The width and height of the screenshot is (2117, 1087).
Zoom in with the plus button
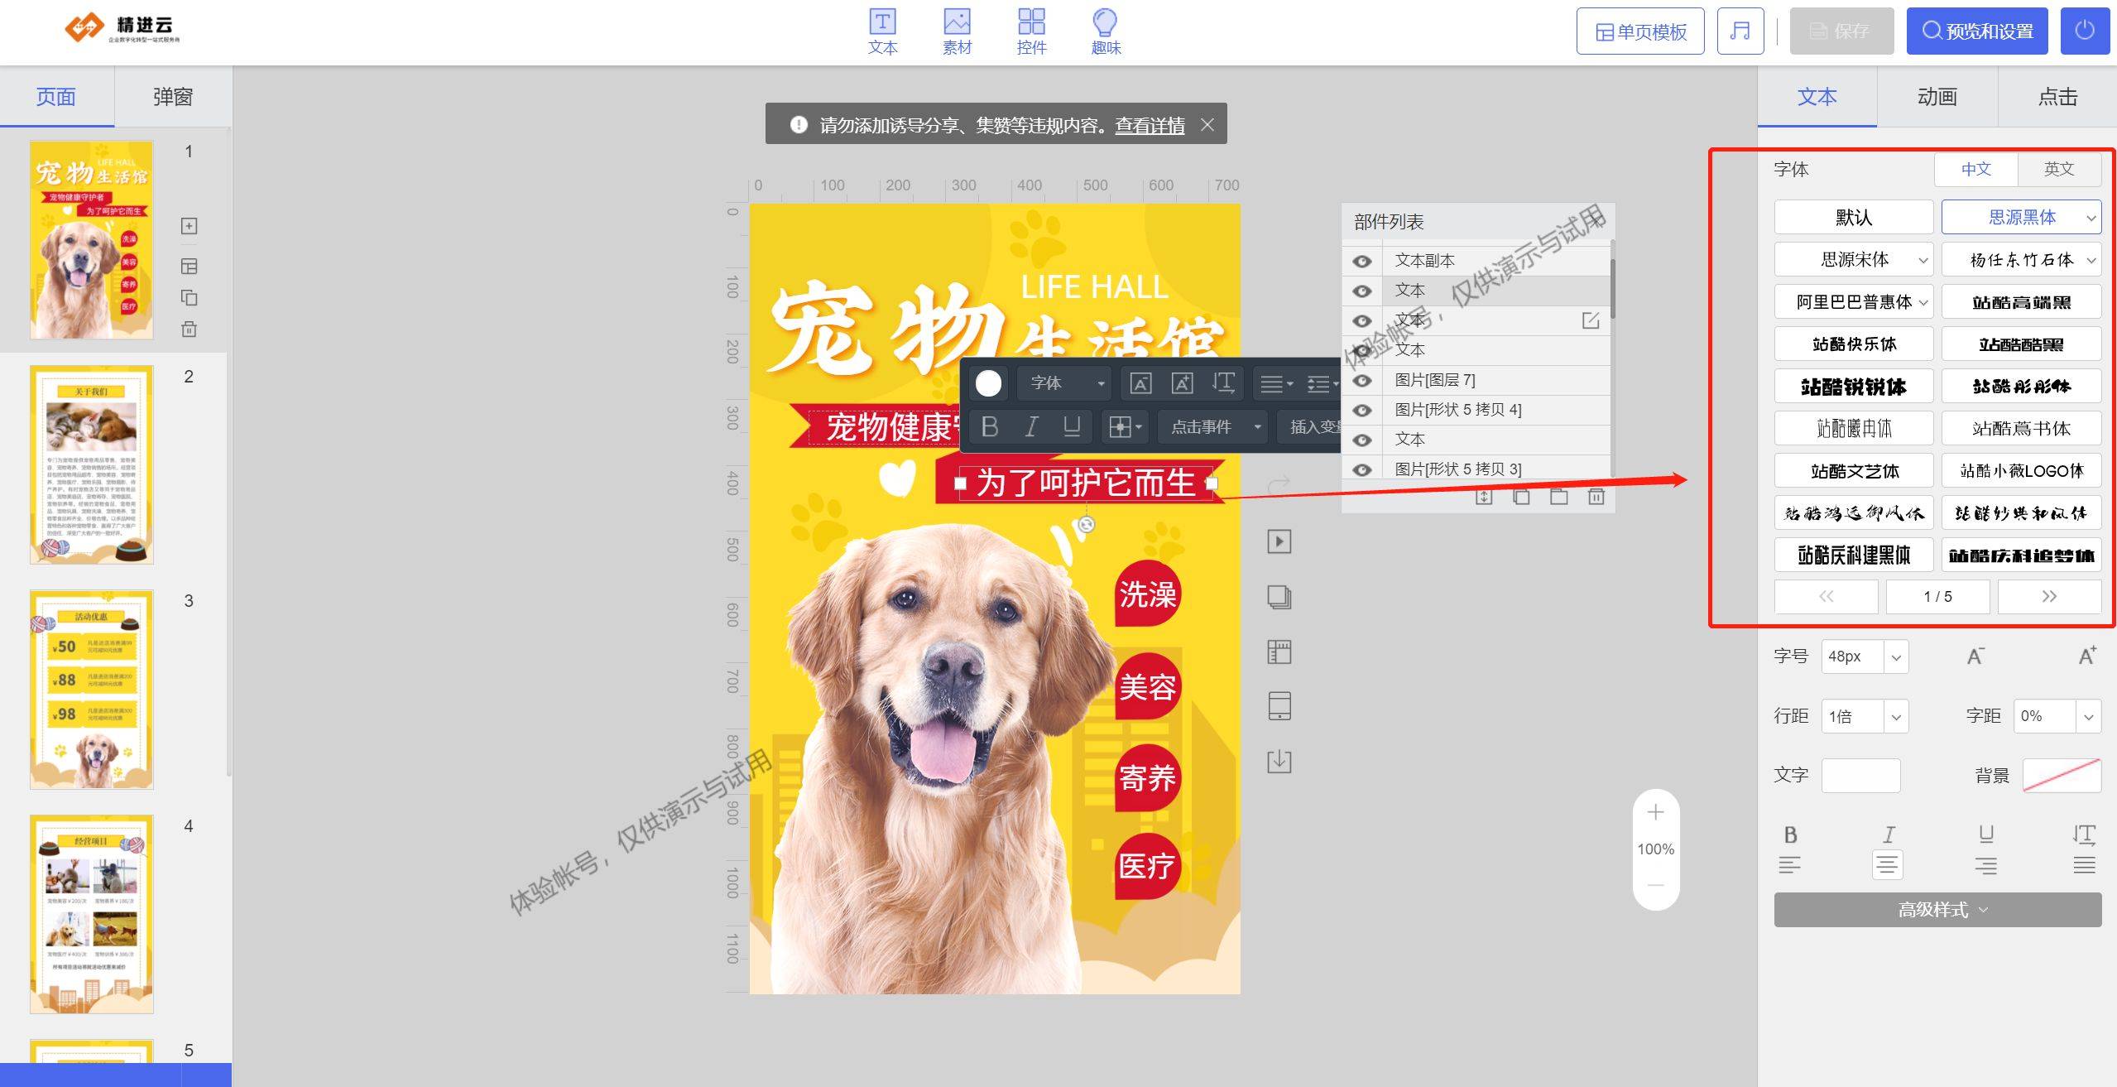point(1655,812)
